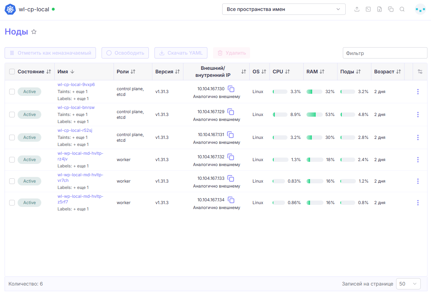Screen dimensions: 431x294
Task: Click the Скачать YAML button
Action: pos(181,53)
